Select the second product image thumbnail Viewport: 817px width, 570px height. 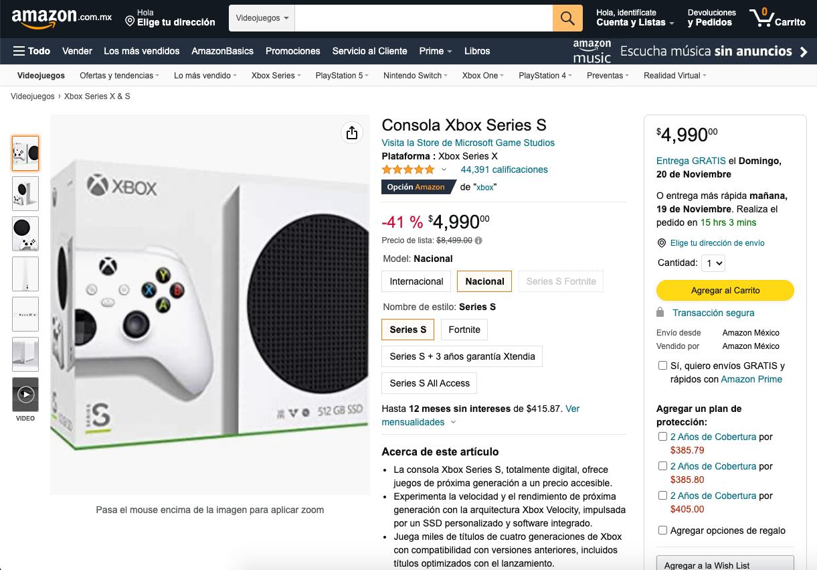[x=25, y=194]
